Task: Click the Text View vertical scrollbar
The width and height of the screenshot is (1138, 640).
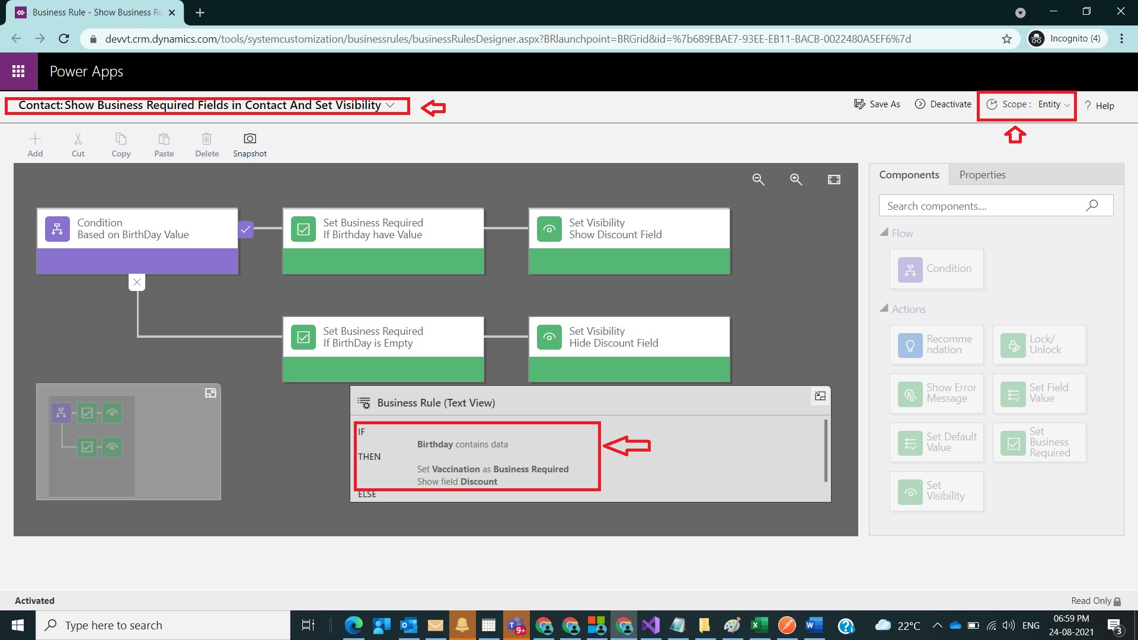Action: [x=826, y=450]
